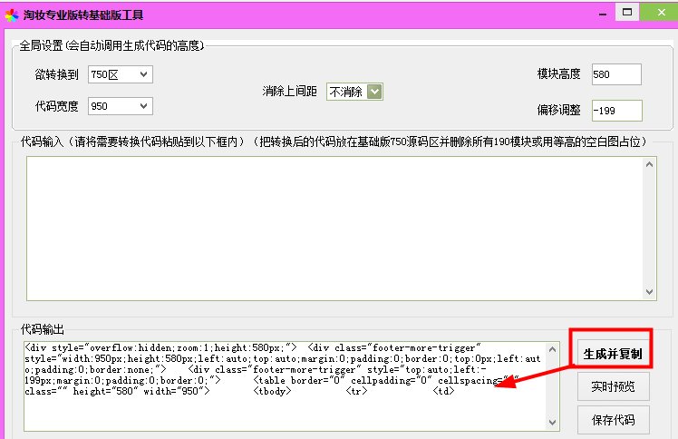Click the 实时预览 button
The height and width of the screenshot is (439, 678).
[x=613, y=386]
